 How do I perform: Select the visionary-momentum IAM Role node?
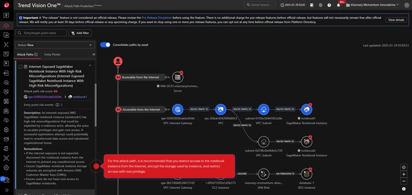coord(263,174)
